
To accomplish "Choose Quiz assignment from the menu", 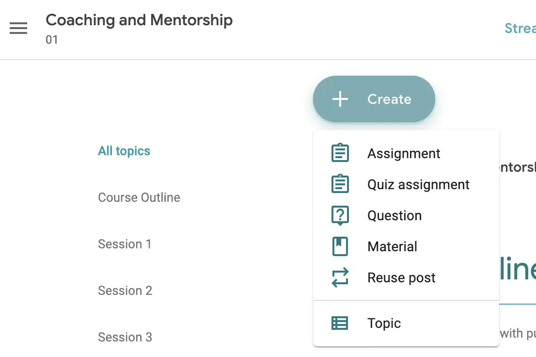I will click(418, 184).
